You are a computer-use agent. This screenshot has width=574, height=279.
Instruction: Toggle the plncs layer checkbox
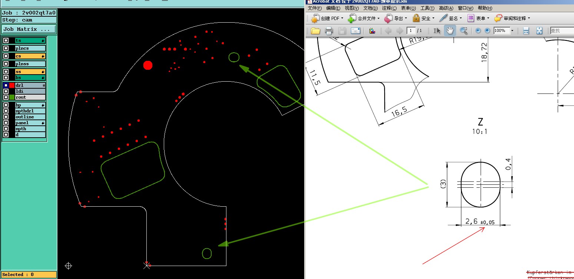(x=6, y=48)
